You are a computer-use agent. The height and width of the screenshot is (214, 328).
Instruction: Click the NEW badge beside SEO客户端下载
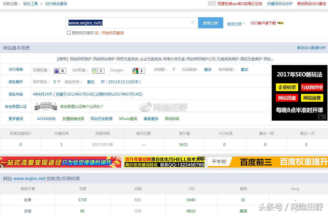(280, 23)
